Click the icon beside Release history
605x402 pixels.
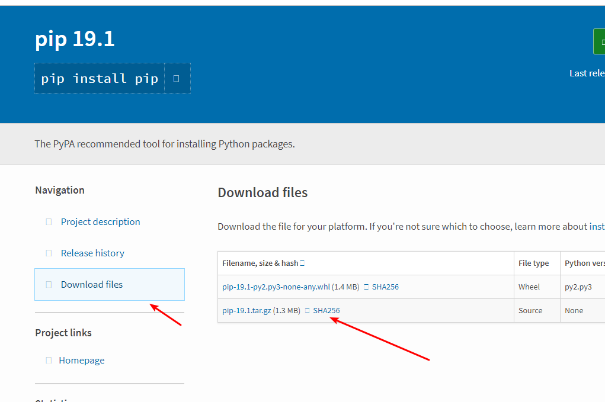click(49, 253)
